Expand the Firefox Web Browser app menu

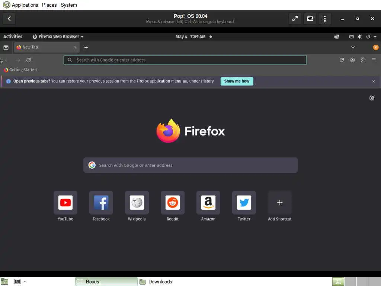pos(58,36)
